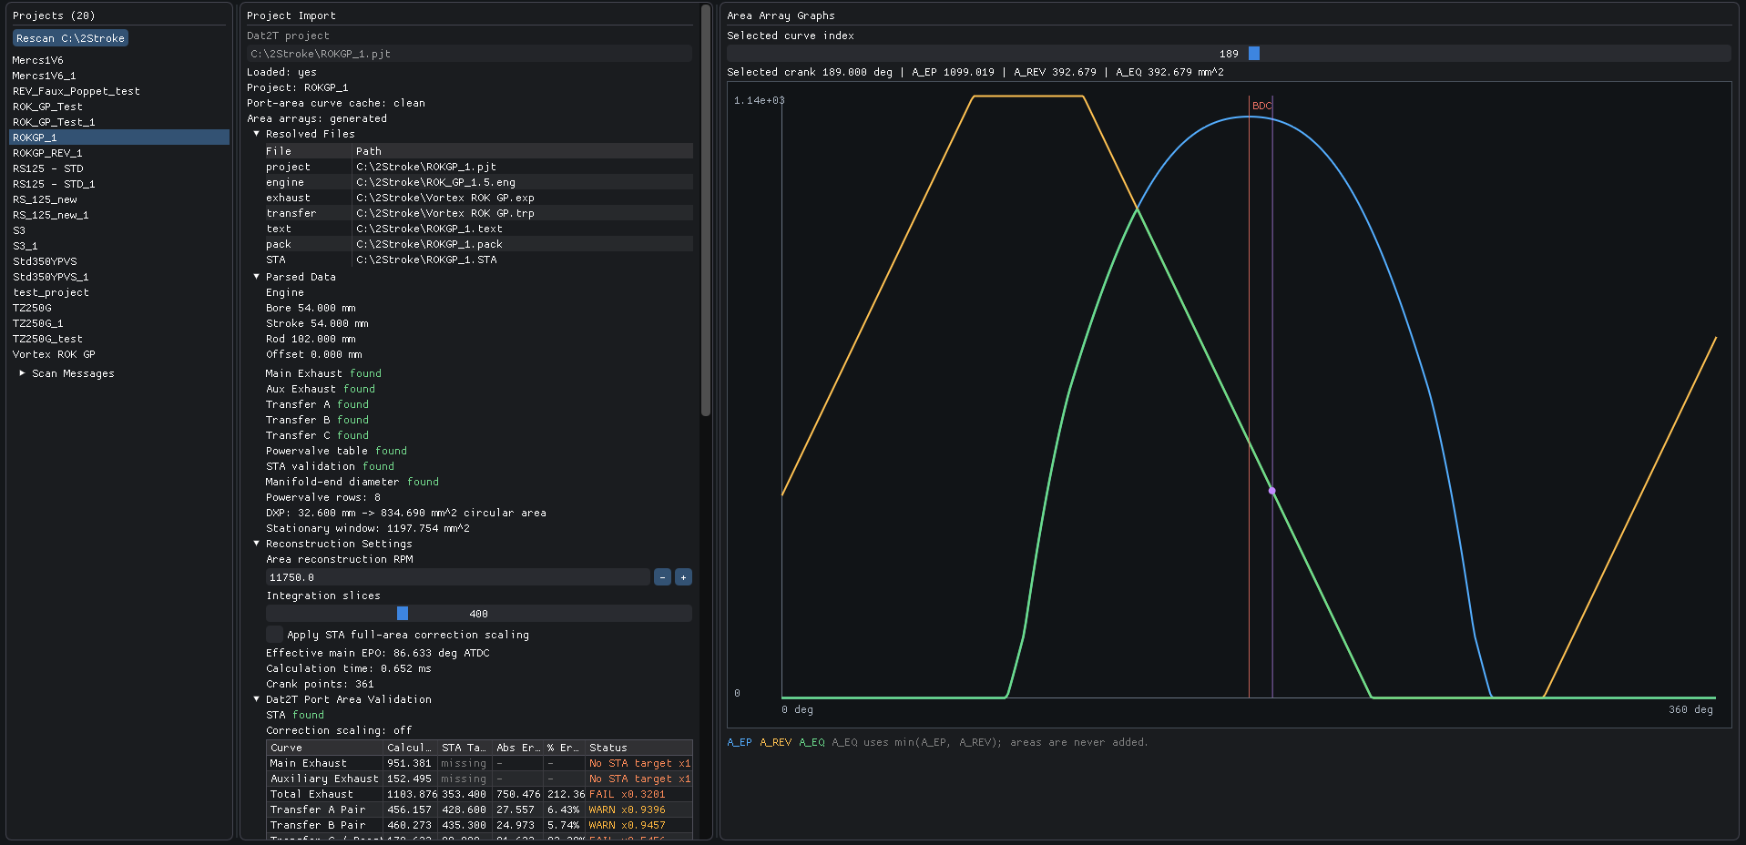The image size is (1746, 845).
Task: Click the Project Import panel scrollbar
Action: (x=705, y=209)
